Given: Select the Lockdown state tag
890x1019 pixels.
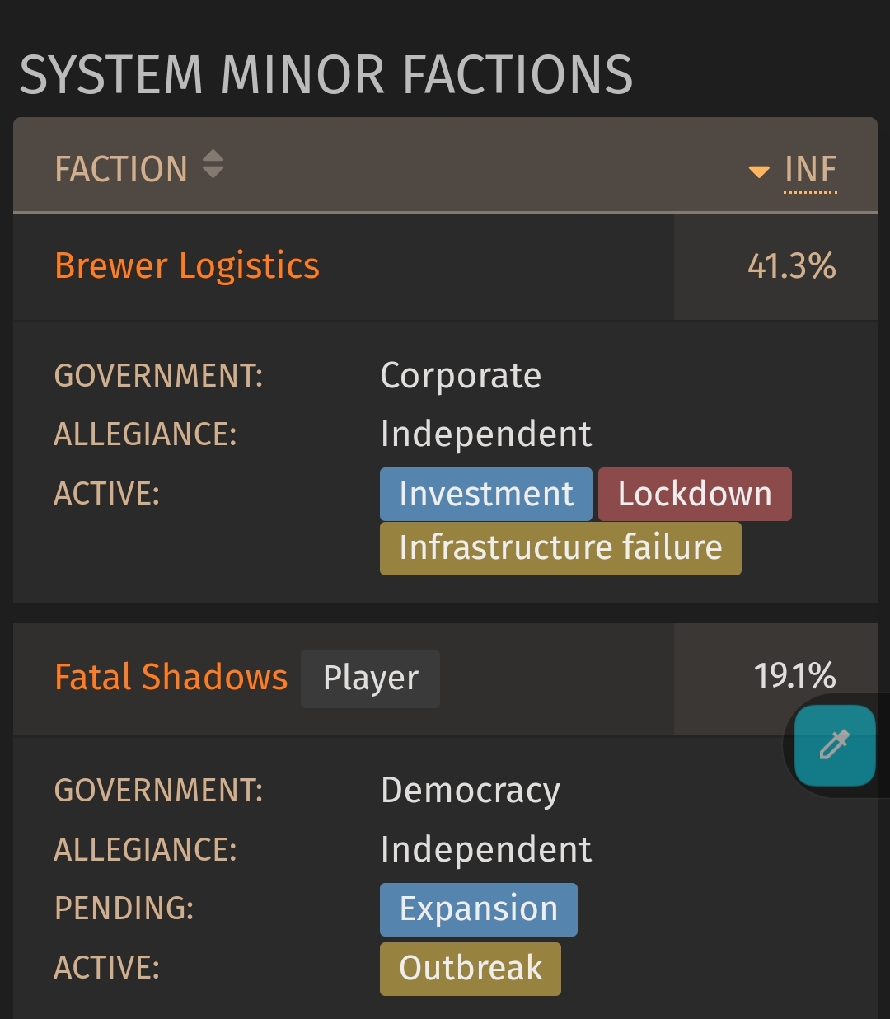Looking at the screenshot, I should click(x=695, y=494).
